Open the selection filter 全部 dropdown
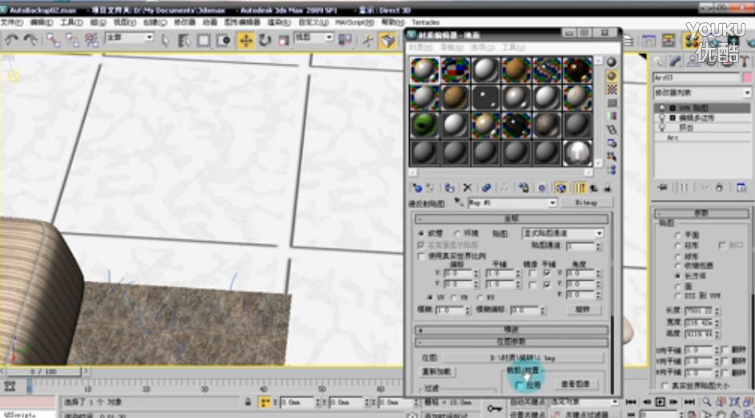The height and width of the screenshot is (418, 755). [130, 37]
